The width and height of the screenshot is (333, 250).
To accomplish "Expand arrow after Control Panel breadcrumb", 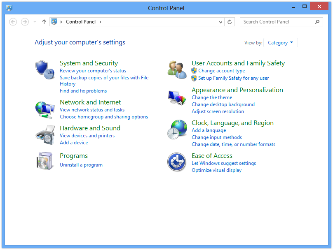I will pos(101,22).
